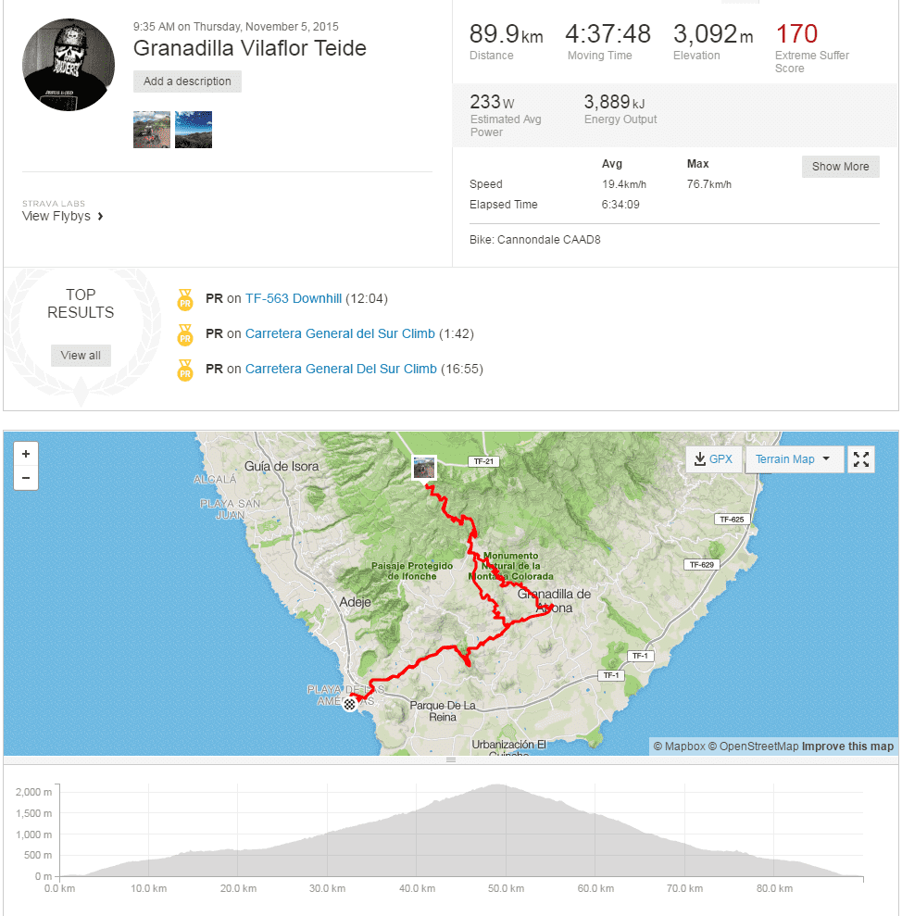Open Carretera General Del Sur Climb 16:55

pos(341,369)
